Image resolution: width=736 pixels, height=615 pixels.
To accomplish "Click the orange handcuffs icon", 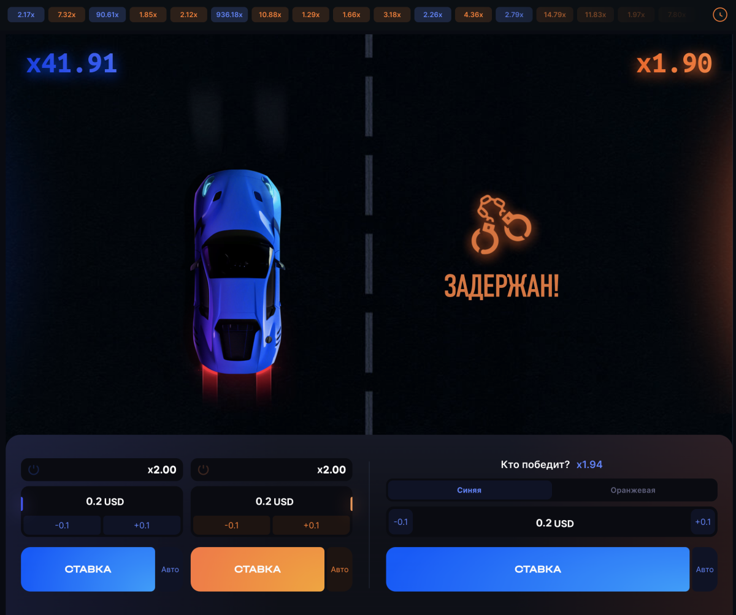I will pyautogui.click(x=502, y=224).
